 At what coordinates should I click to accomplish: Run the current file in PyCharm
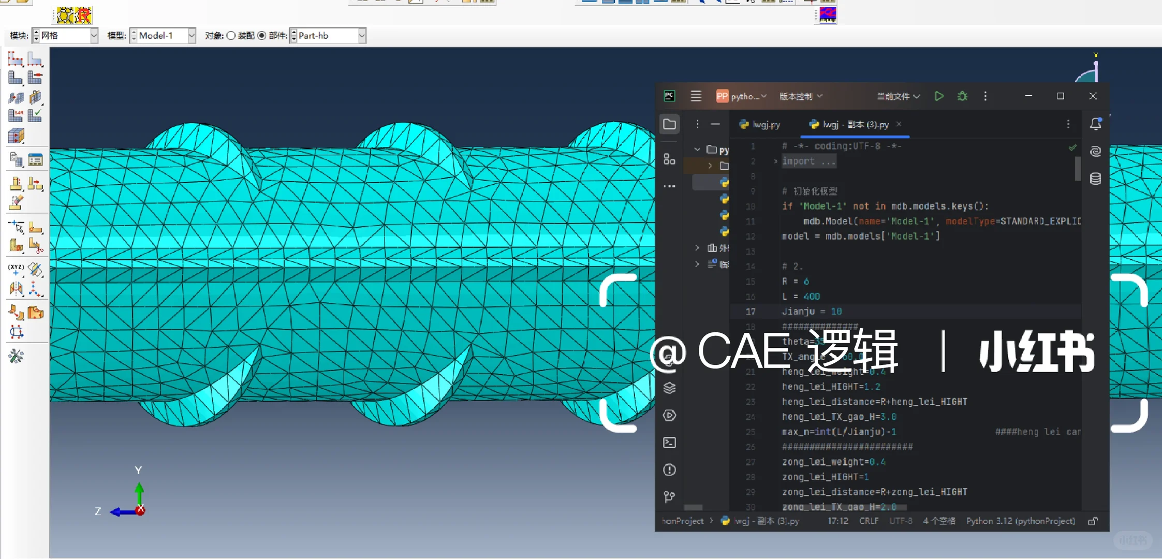(x=939, y=96)
